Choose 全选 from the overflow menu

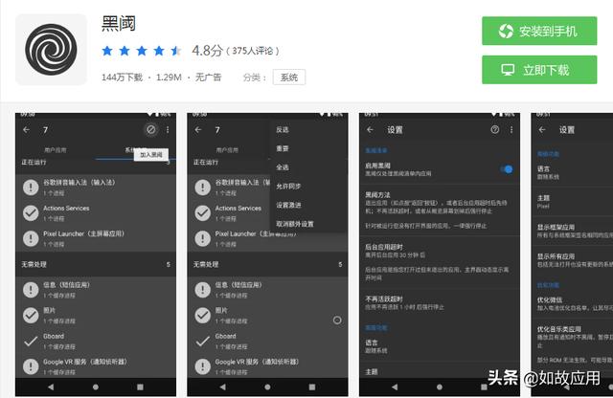tap(282, 167)
